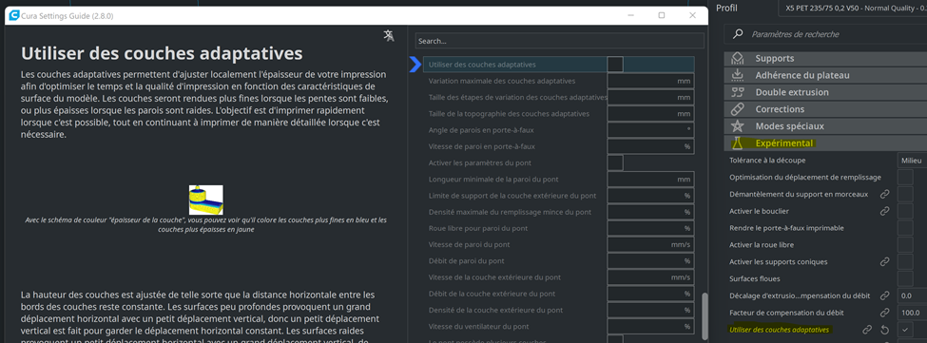927x343 pixels.
Task: Open guide entry Taille de la topographie des couches
Action: tap(509, 113)
